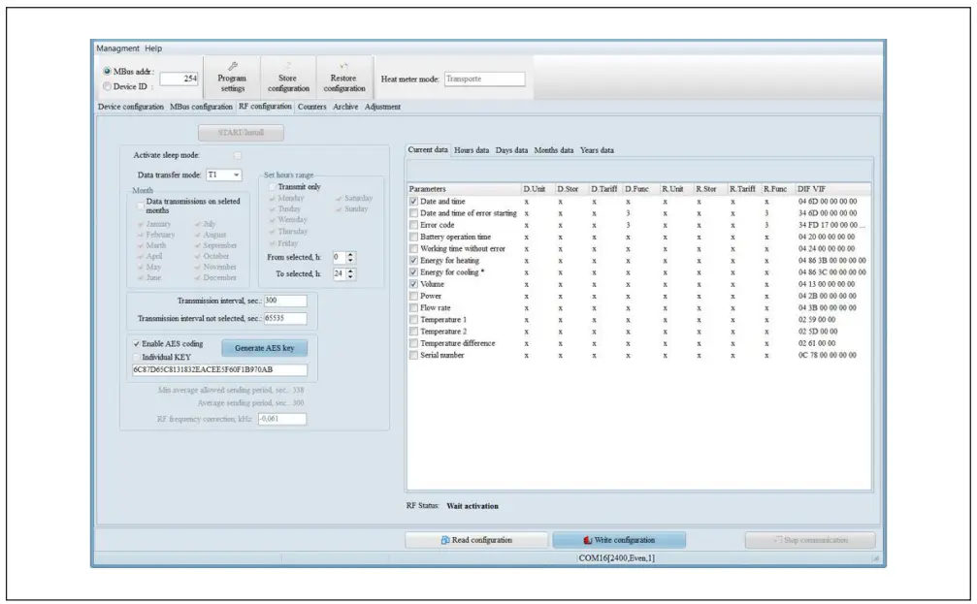The height and width of the screenshot is (604, 977).
Task: Select the Device ID radio button
Action: pyautogui.click(x=107, y=86)
